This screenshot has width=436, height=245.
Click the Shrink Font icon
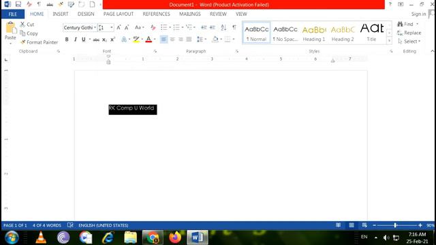[x=127, y=27]
